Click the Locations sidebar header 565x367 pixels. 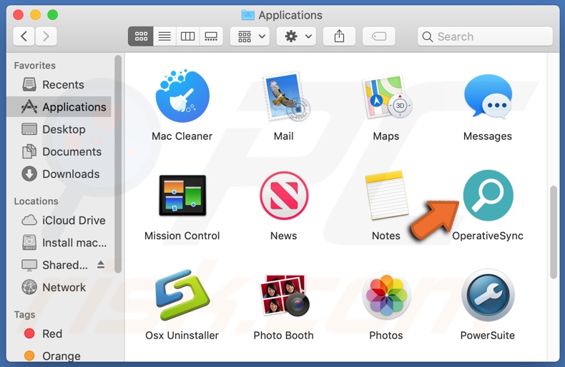[x=36, y=201]
